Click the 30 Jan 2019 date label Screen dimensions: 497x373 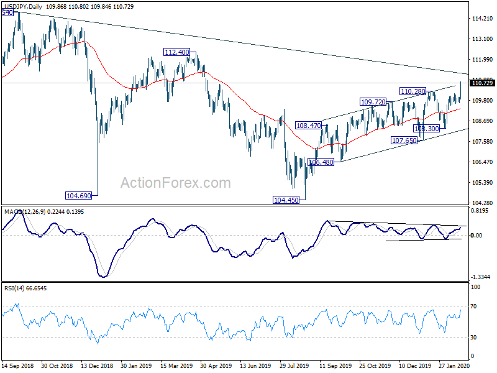point(136,366)
